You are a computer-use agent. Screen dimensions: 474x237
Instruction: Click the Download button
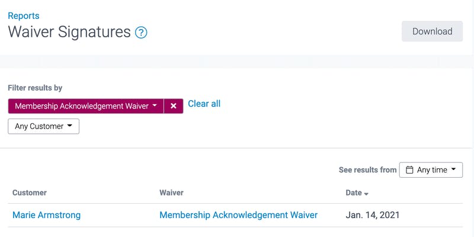pyautogui.click(x=432, y=31)
